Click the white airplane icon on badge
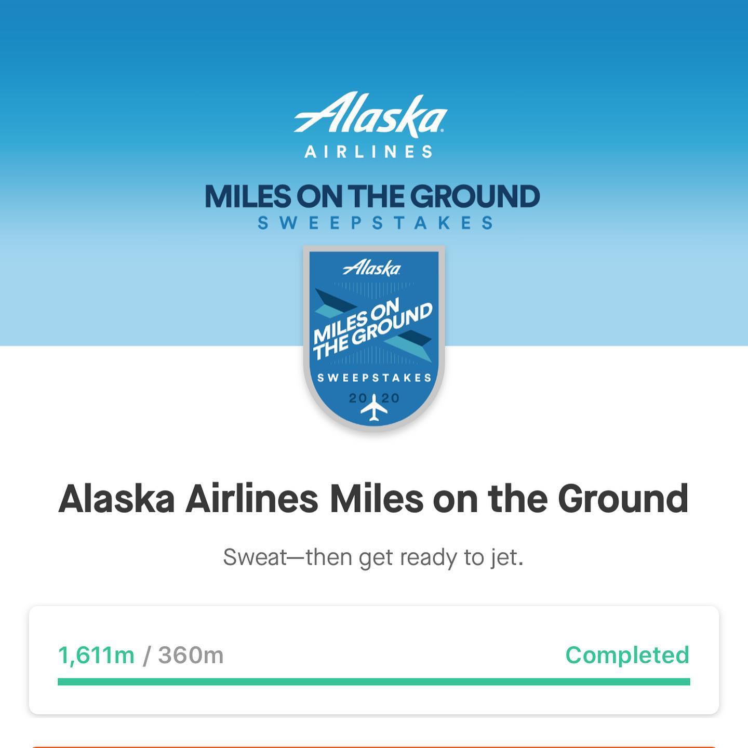Image resolution: width=748 pixels, height=748 pixels. [374, 408]
